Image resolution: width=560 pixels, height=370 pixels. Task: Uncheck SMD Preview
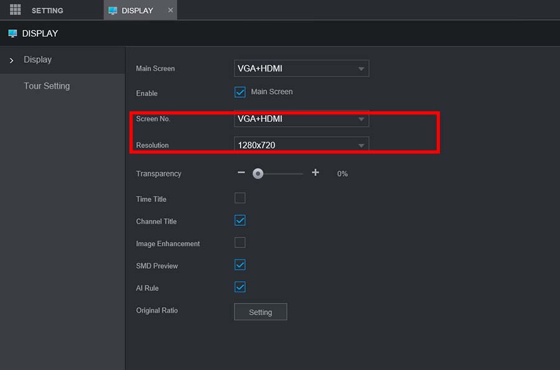240,265
